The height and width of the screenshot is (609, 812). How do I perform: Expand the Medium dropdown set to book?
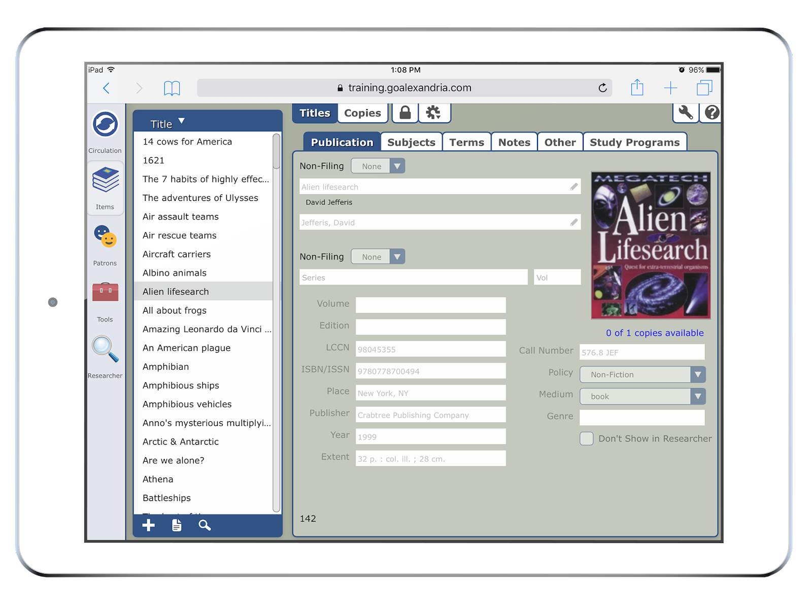[x=698, y=396]
